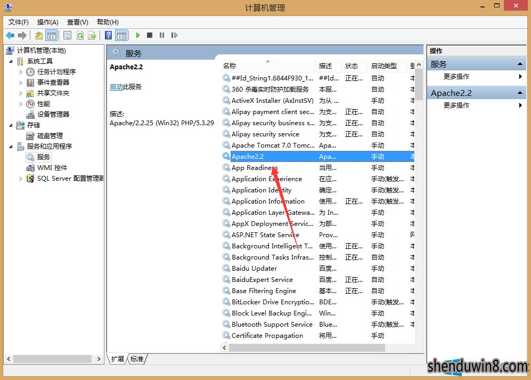The image size is (531, 380).
Task: Open the 文件(F) menu
Action: click(x=19, y=22)
